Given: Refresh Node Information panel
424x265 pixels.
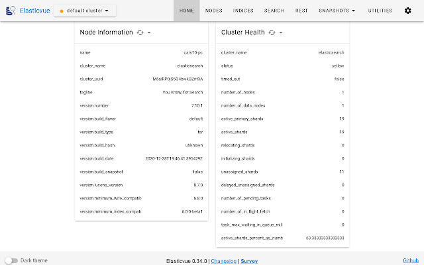Looking at the screenshot, I should [x=139, y=32].
